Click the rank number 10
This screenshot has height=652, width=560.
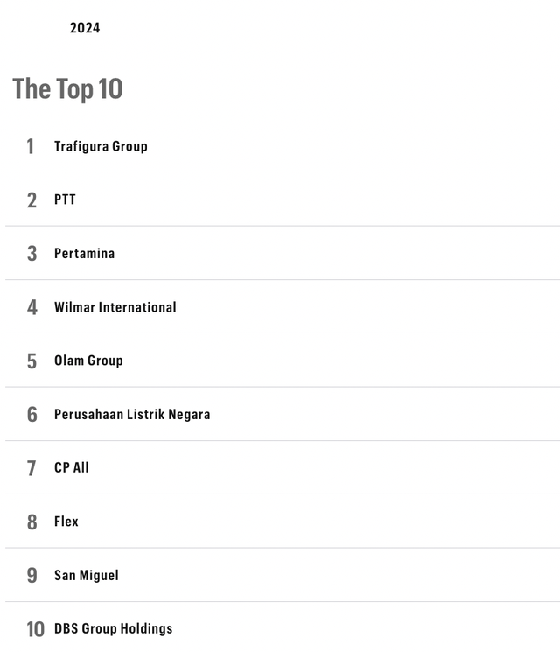tap(35, 629)
